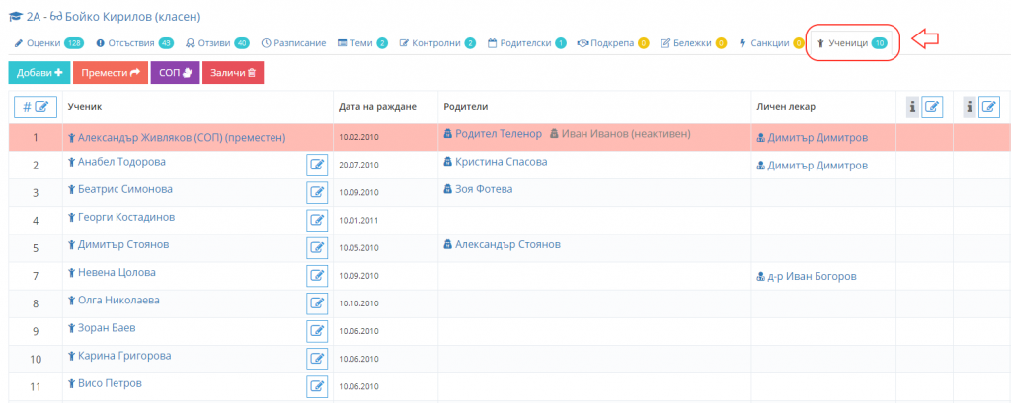This screenshot has width=1011, height=403.
Task: Open the Разписание tab
Action: point(293,43)
